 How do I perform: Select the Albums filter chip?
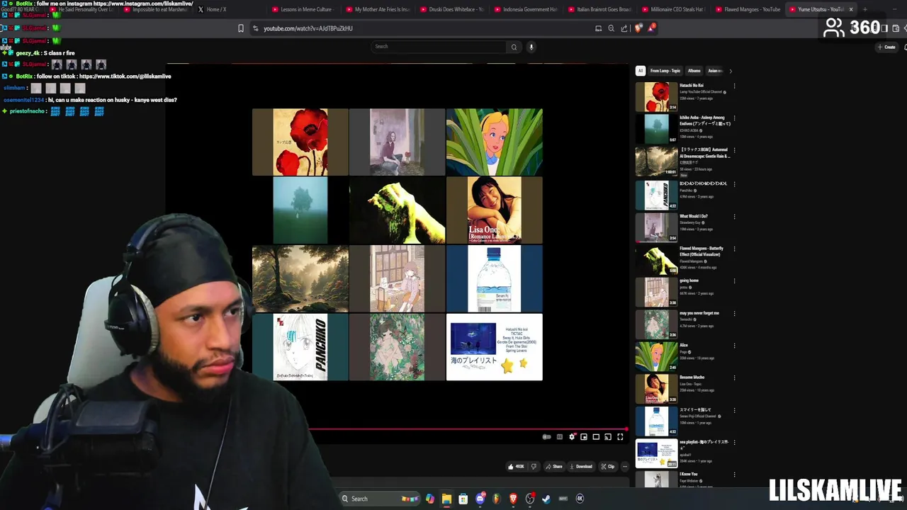pos(694,71)
